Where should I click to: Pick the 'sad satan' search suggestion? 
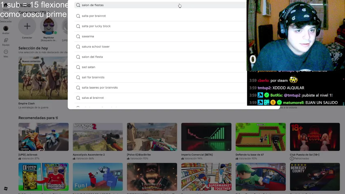(160, 67)
